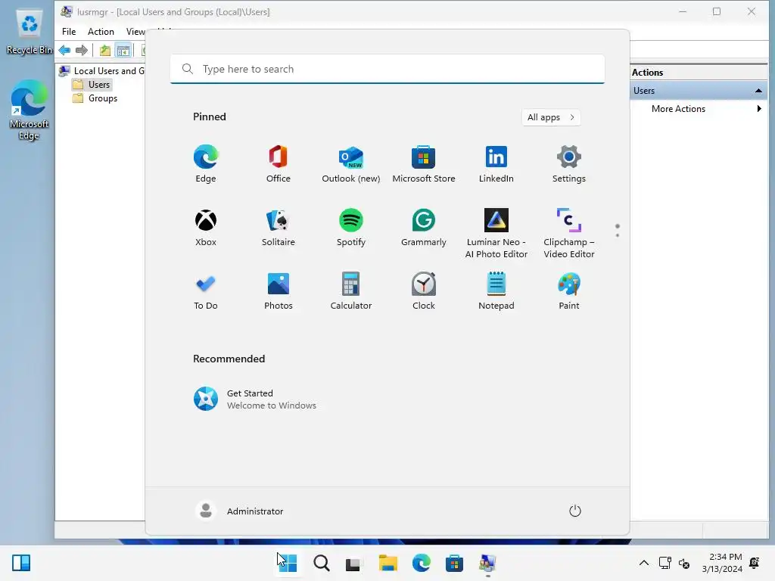Click the Windows Start button on taskbar
775x581 pixels.
tap(288, 563)
